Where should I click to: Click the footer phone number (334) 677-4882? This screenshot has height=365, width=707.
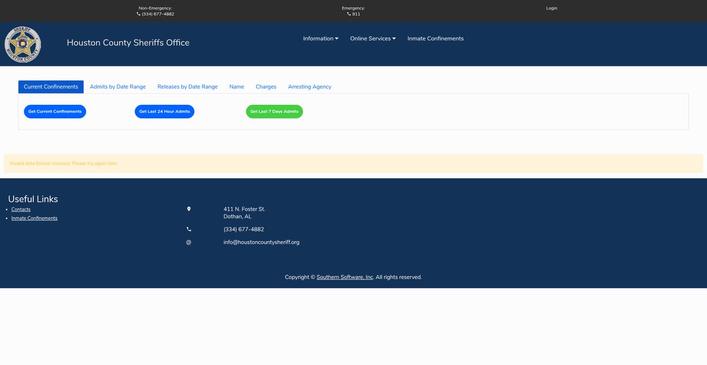point(243,230)
